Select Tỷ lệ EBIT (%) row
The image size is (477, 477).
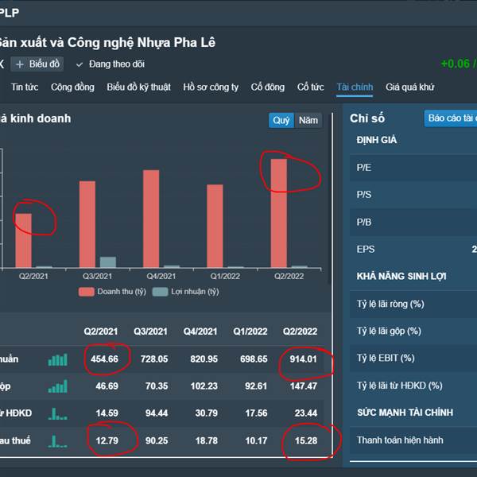413,359
